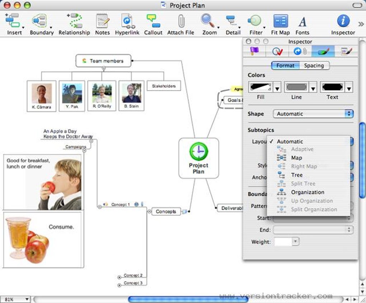
Task: Click the Text color swatch
Action: [x=332, y=87]
